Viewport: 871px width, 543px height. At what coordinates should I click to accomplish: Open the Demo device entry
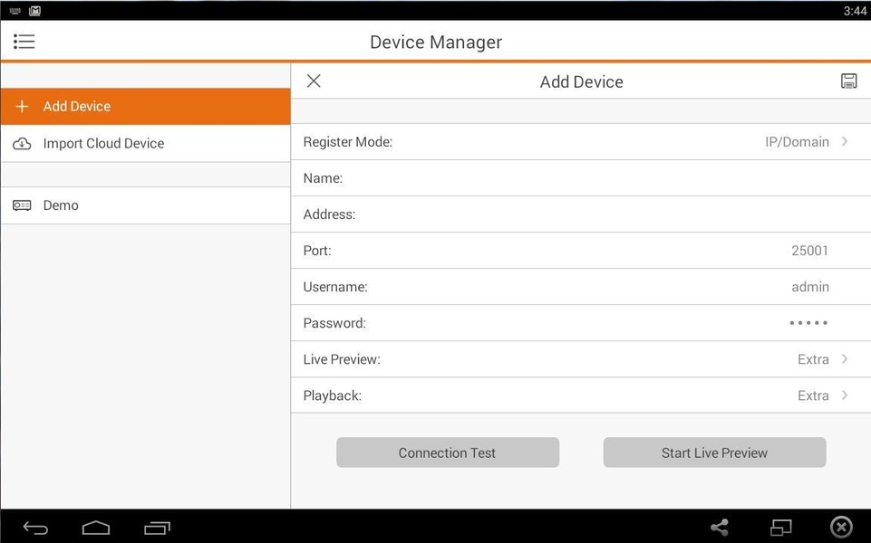146,205
